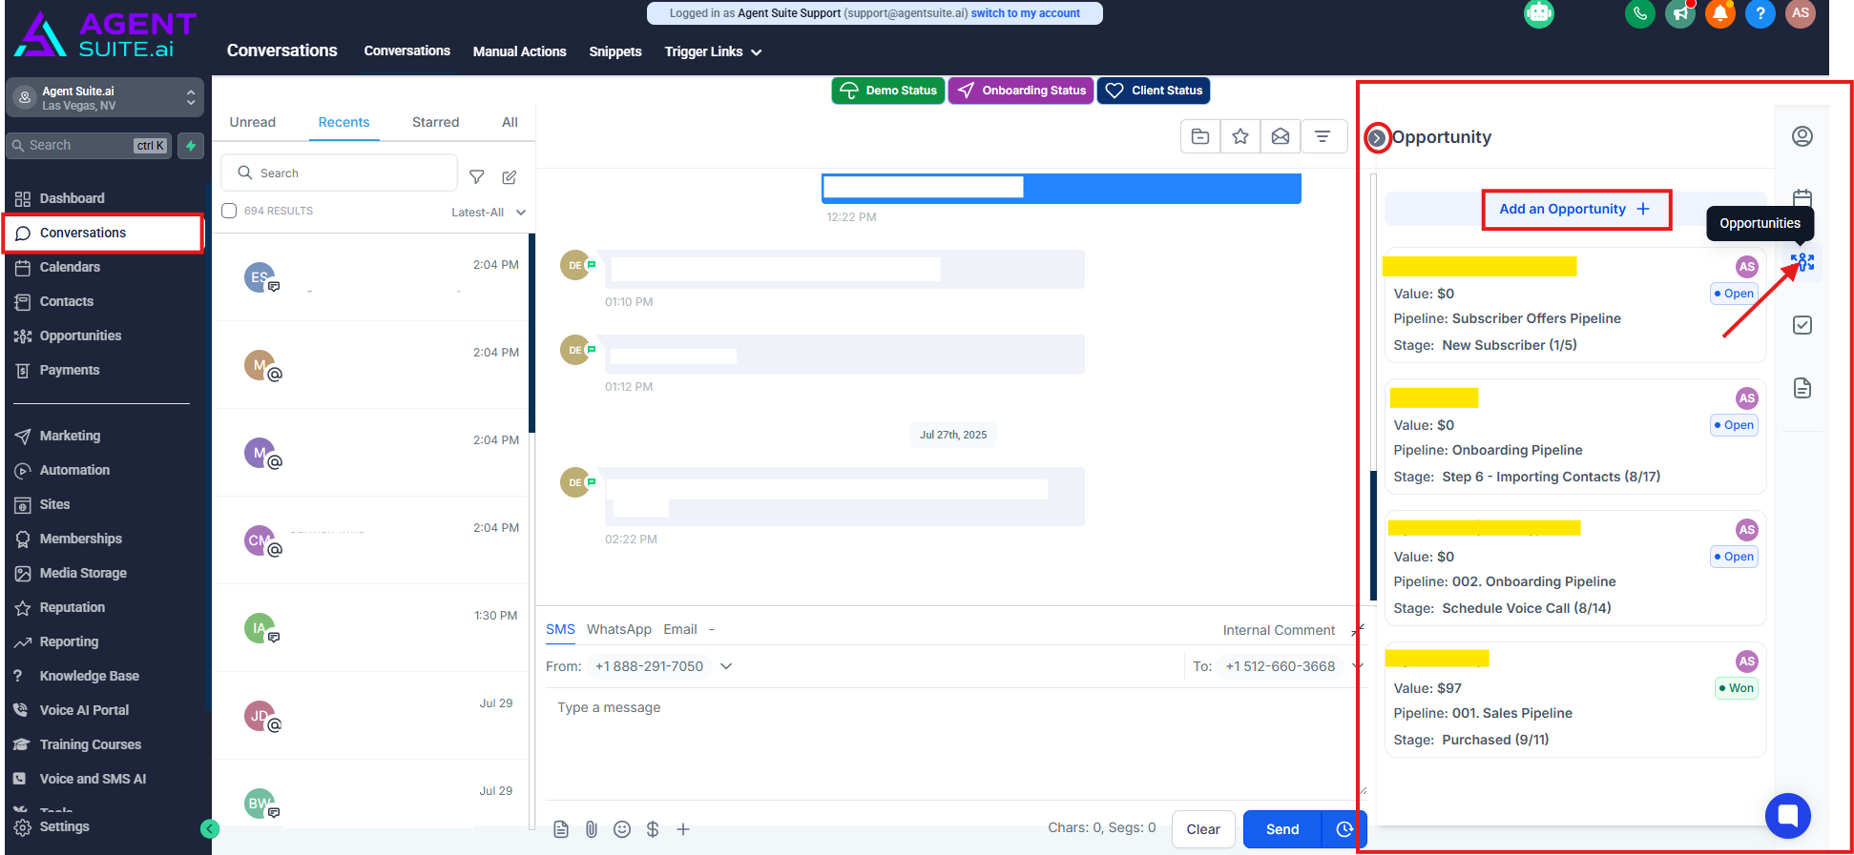Select the WhatsApp channel tab
Image resolution: width=1854 pixels, height=855 pixels.
coord(618,629)
